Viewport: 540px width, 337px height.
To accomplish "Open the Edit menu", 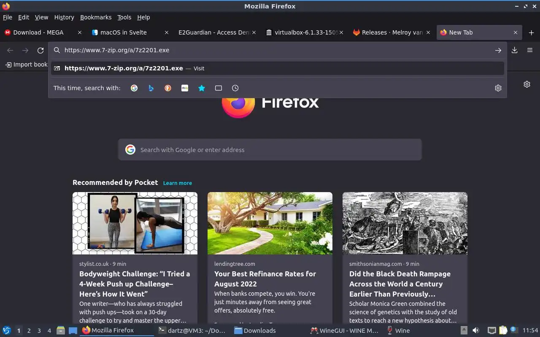I will [24, 17].
